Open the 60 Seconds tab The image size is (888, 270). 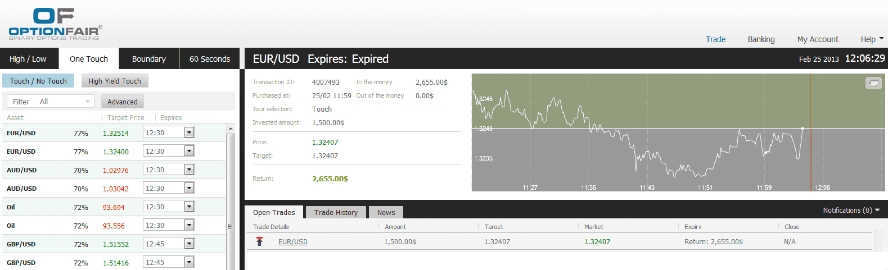(209, 59)
